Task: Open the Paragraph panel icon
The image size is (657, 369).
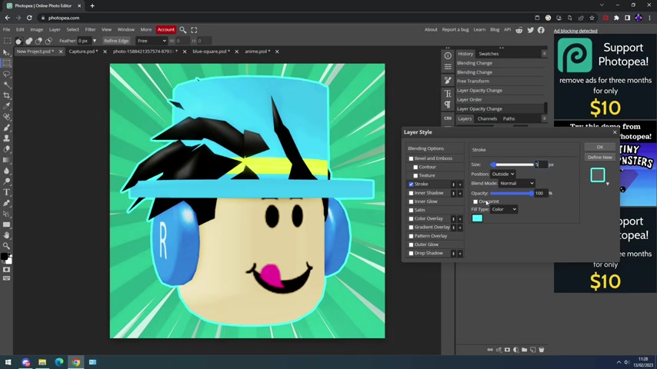Action: pos(448,105)
